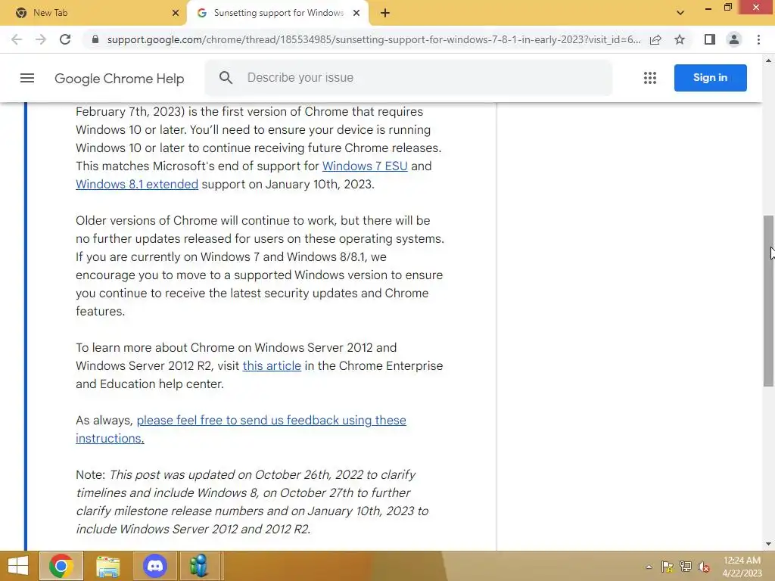
Task: Reload the current page
Action: coord(65,39)
